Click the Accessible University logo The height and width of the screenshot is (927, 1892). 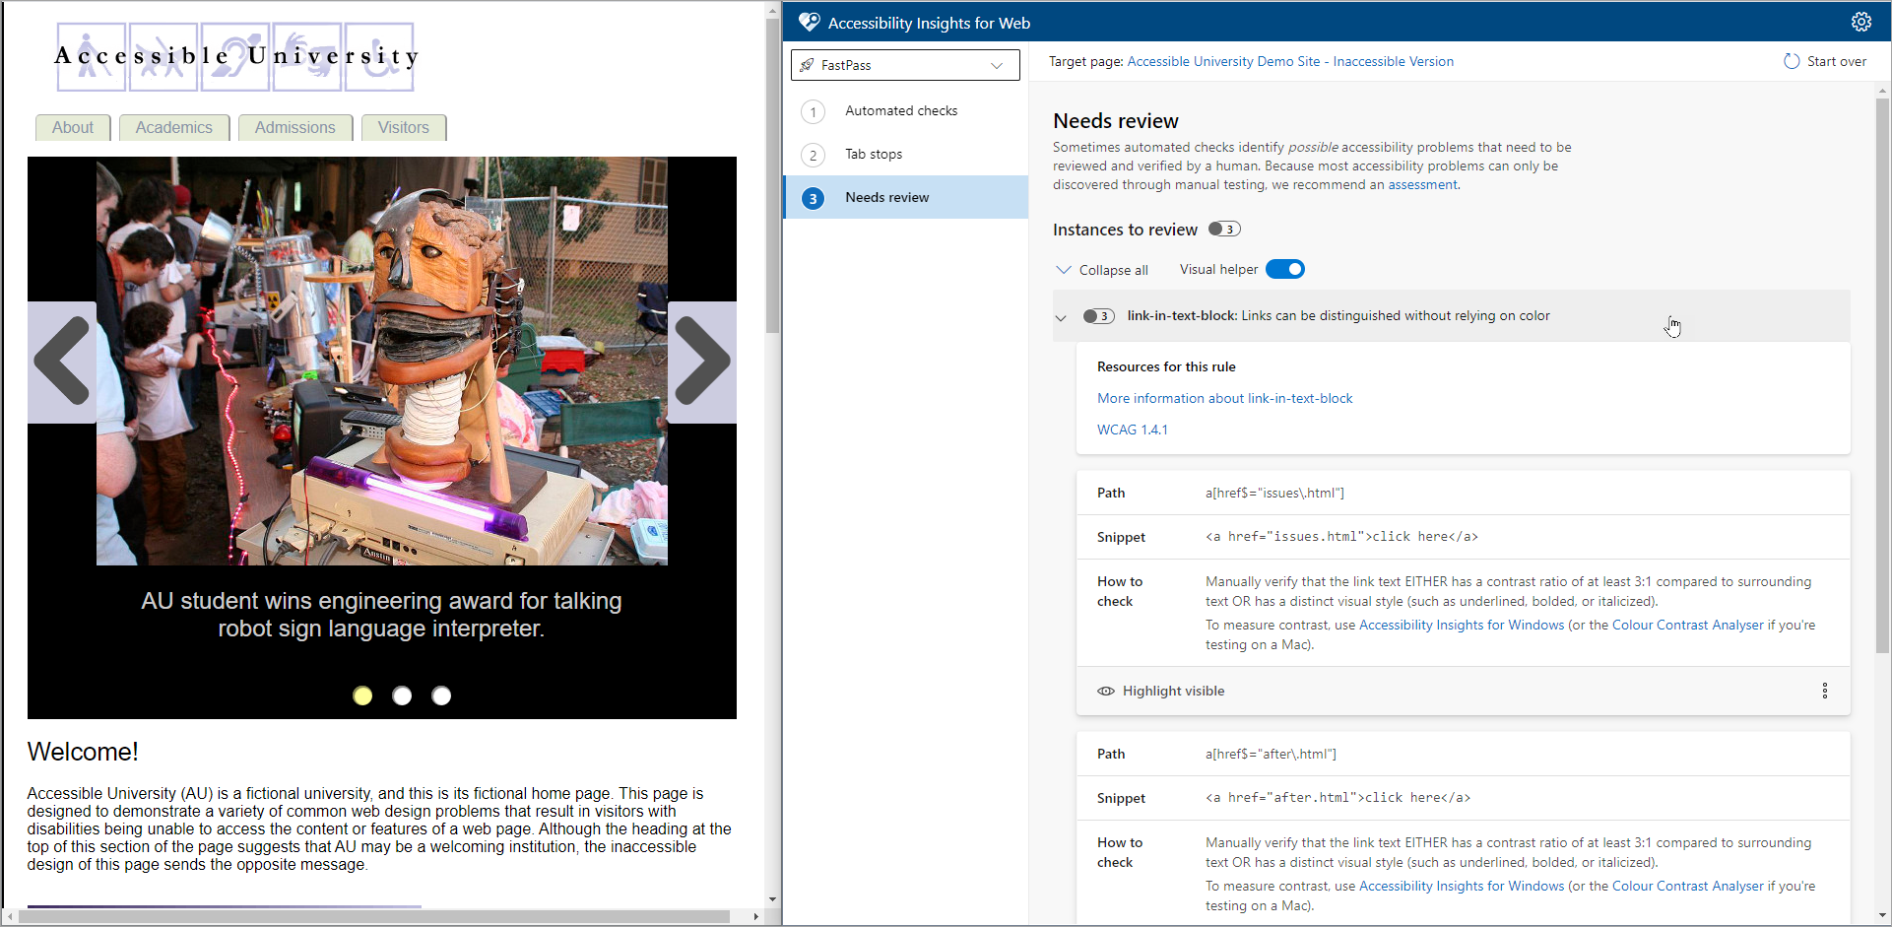[x=236, y=56]
